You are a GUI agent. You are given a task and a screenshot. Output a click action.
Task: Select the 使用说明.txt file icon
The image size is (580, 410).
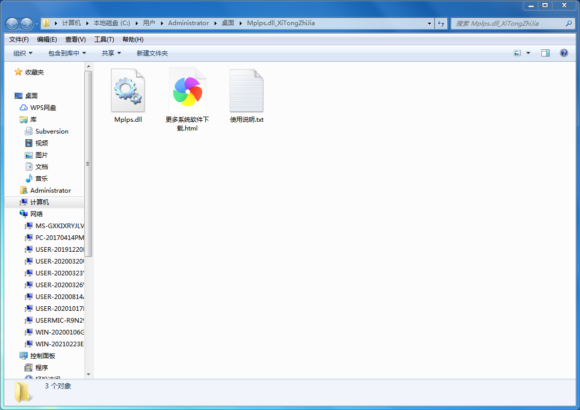pyautogui.click(x=247, y=90)
